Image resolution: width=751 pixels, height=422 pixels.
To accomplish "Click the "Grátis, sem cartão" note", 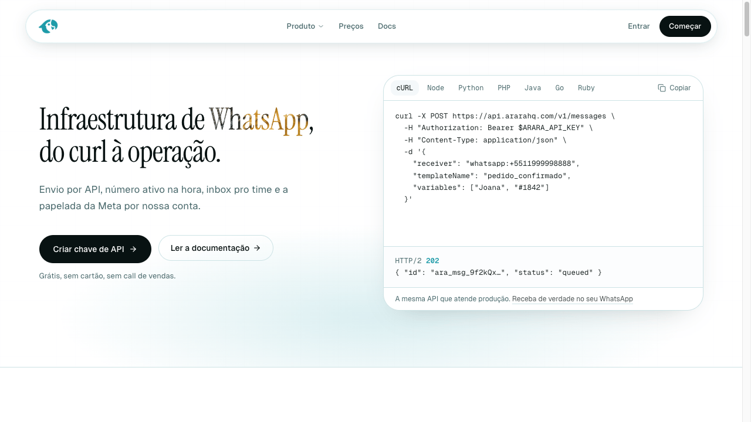I will pyautogui.click(x=107, y=275).
